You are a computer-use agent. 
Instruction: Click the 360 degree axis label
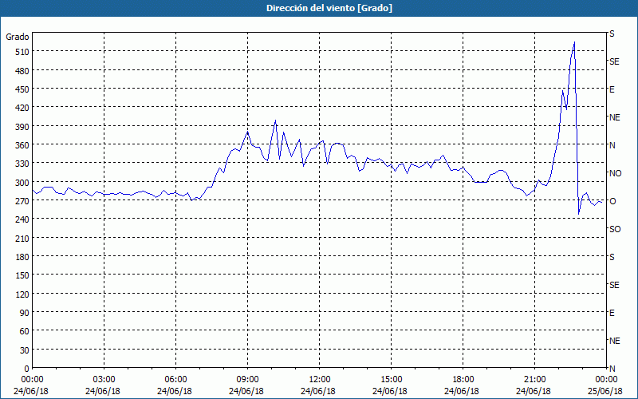coord(23,145)
